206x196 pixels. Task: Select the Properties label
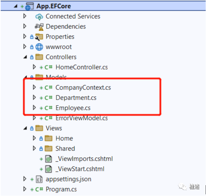60,37
